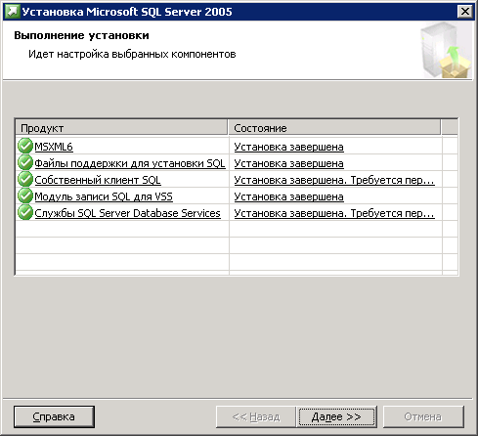Click the server box graphic in the header
Screen dimensions: 478x436
(446, 50)
